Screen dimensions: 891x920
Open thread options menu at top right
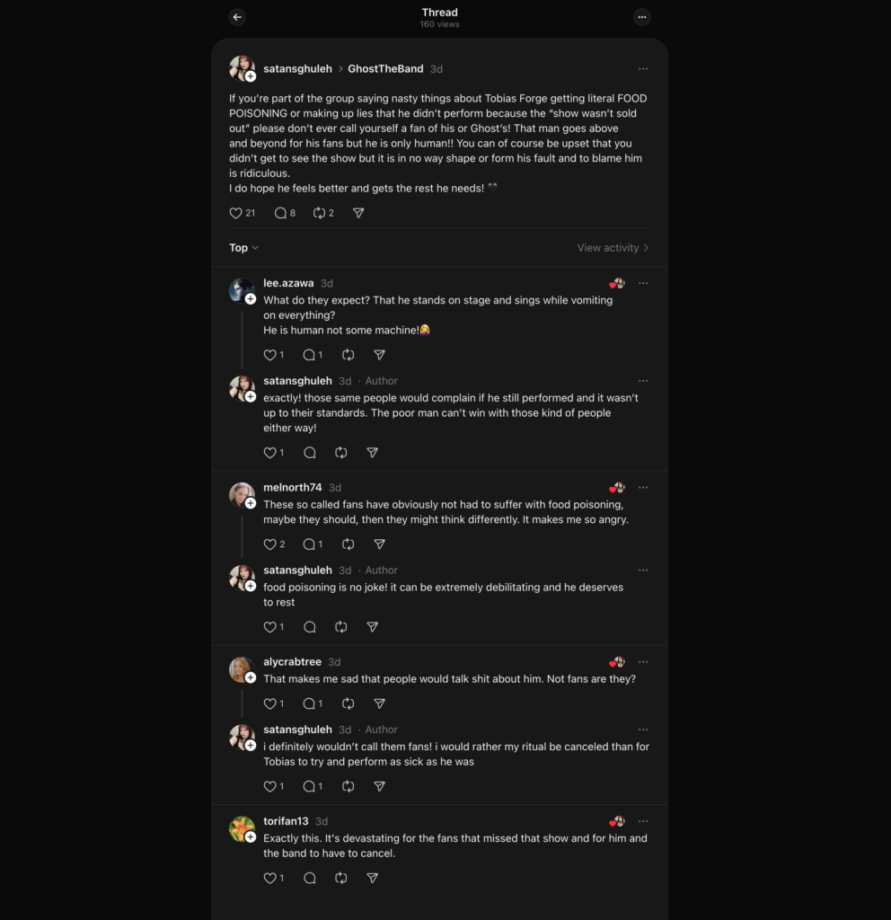(x=642, y=17)
